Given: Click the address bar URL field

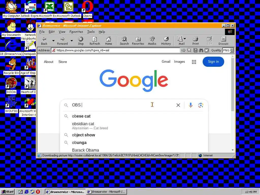Looking at the screenshot, I should tap(116, 50).
